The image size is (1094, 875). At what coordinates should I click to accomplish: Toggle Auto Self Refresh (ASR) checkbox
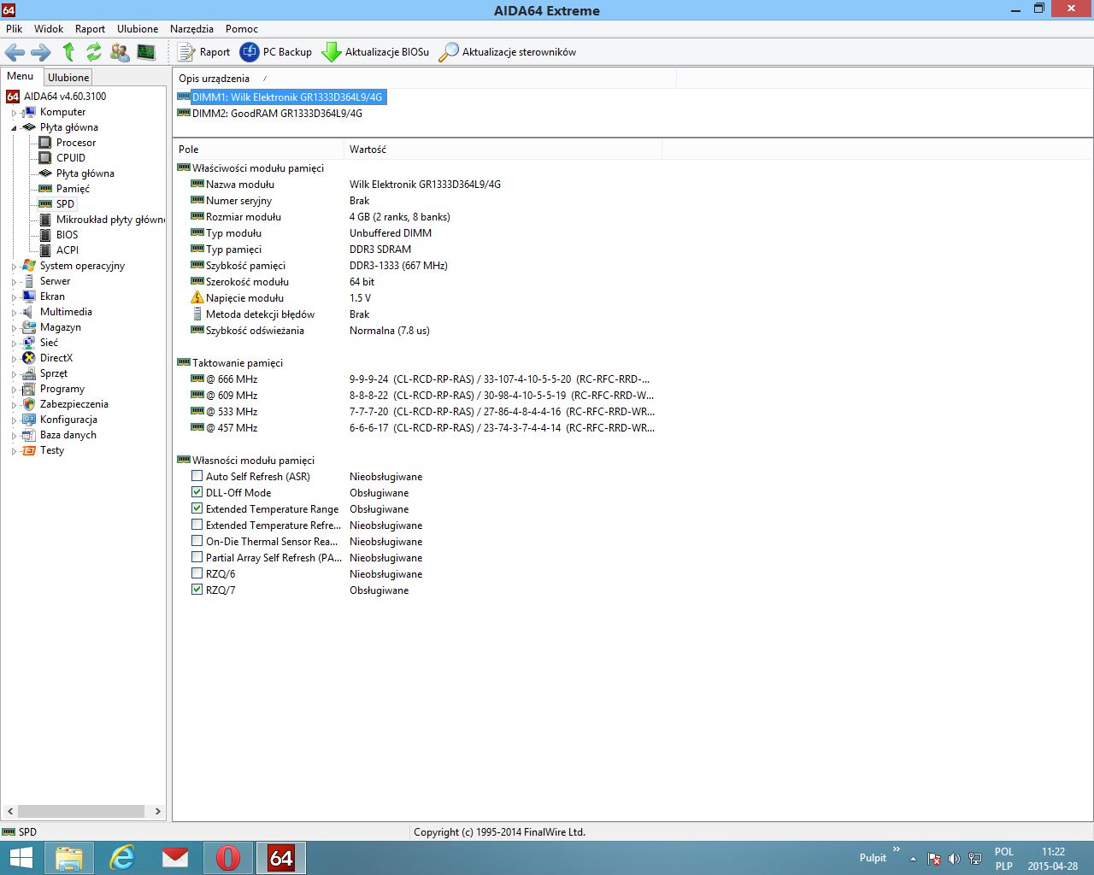pyautogui.click(x=197, y=476)
